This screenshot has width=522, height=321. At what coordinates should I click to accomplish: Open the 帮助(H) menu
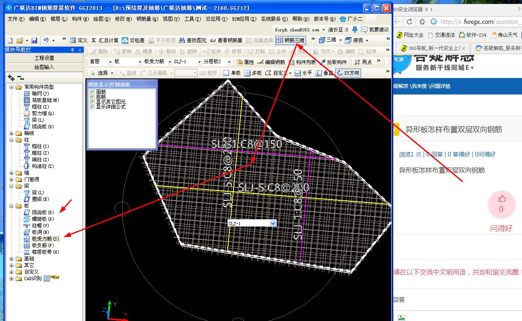(x=301, y=19)
